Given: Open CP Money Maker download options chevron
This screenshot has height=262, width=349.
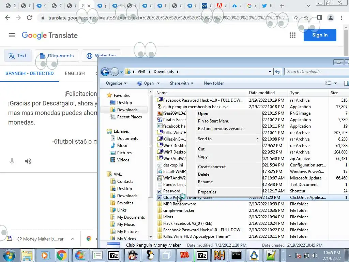Looking at the screenshot, I should (73, 239).
